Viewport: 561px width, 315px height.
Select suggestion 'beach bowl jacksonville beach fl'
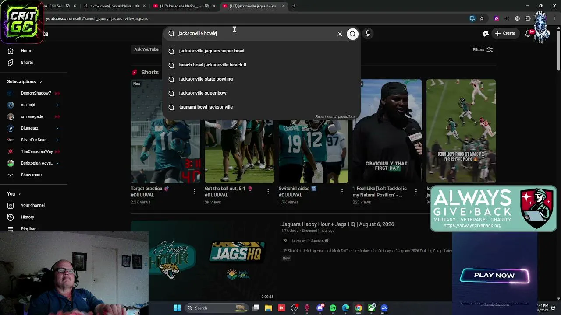click(x=262, y=65)
